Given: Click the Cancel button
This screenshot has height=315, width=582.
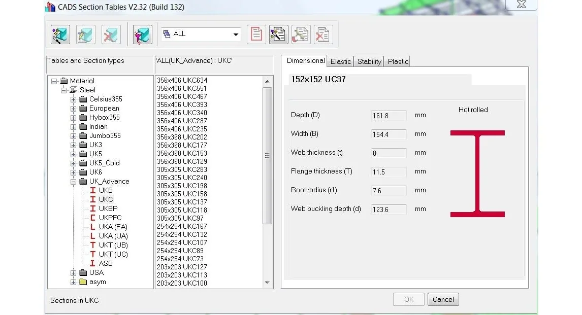Looking at the screenshot, I should point(443,299).
